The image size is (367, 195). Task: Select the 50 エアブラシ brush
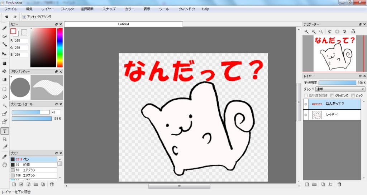tap(34, 170)
